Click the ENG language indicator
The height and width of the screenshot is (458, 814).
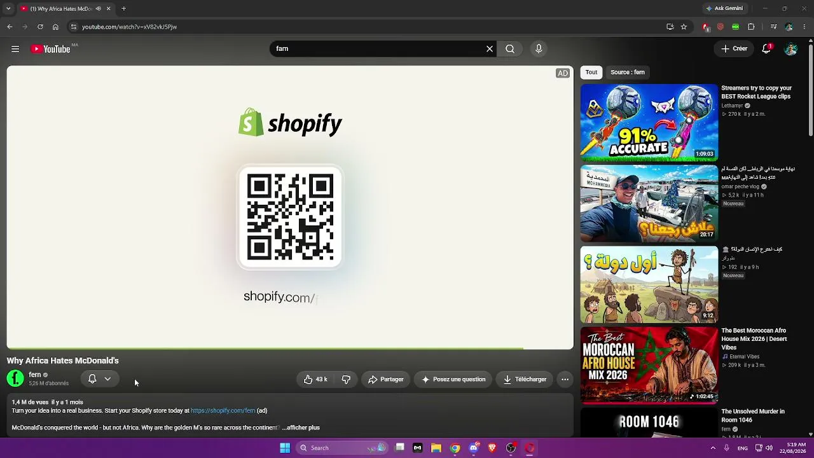[743, 448]
